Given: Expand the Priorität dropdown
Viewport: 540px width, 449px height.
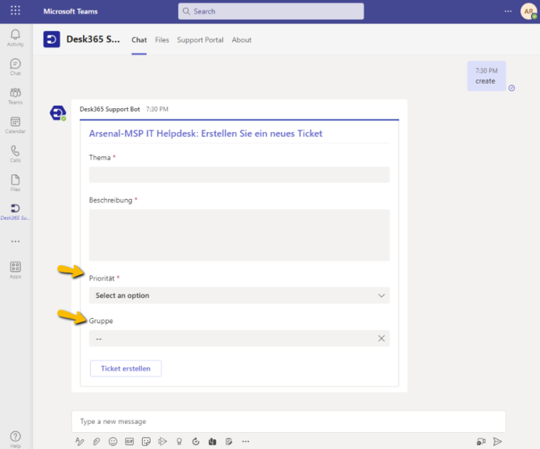Looking at the screenshot, I should (x=239, y=296).
